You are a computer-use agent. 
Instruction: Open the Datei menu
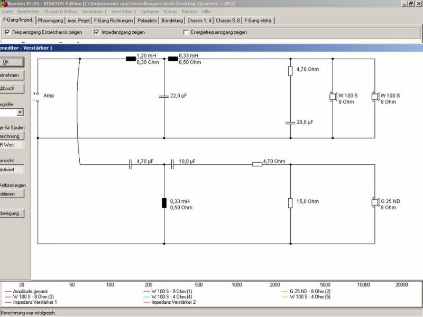(x=7, y=12)
